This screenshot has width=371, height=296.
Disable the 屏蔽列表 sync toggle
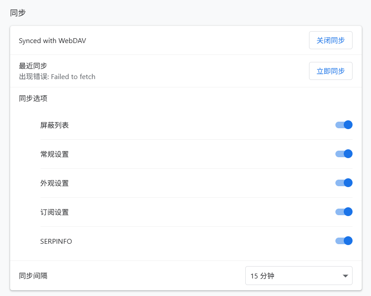coord(344,125)
